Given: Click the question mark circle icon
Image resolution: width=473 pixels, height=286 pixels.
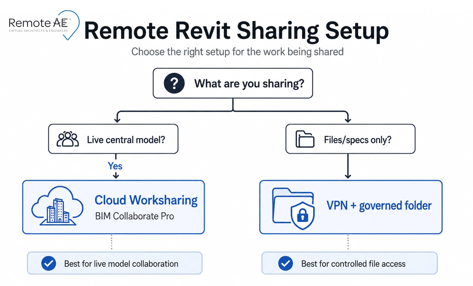Looking at the screenshot, I should pos(174,83).
